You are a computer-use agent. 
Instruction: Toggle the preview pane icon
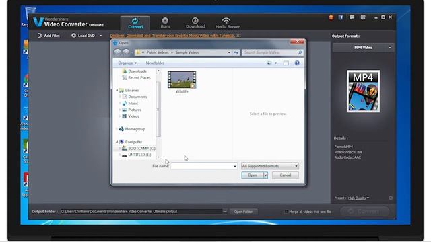[x=286, y=63]
